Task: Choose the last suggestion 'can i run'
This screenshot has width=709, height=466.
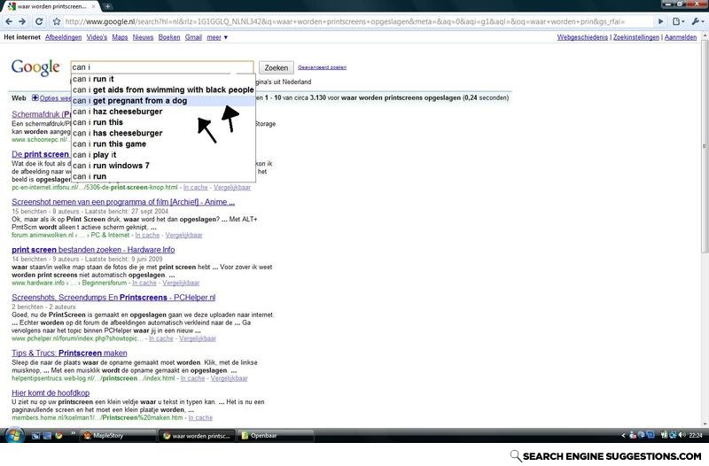Action: [163, 176]
